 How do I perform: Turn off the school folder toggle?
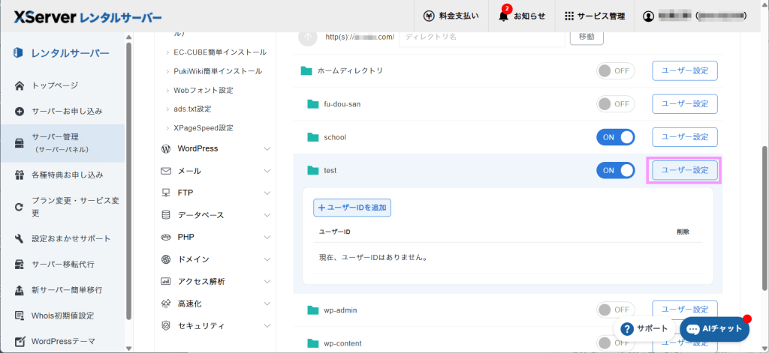coord(615,137)
